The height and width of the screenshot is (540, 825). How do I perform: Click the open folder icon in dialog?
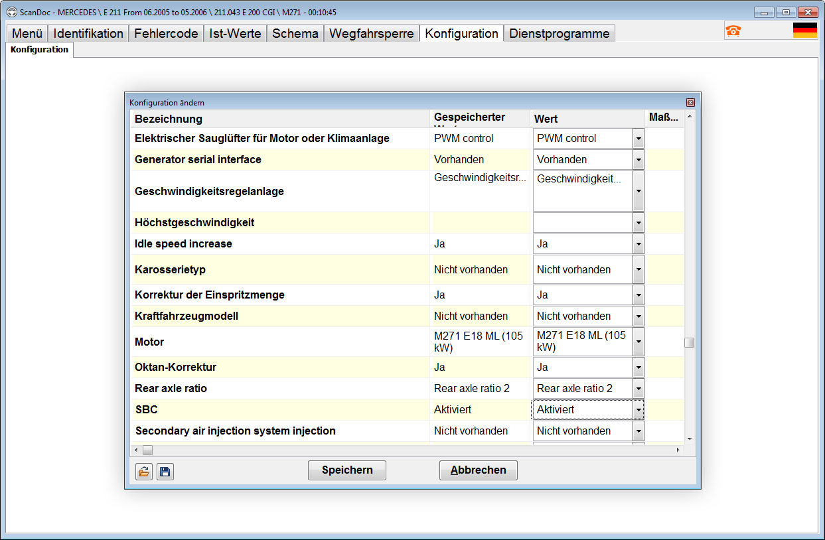coord(143,472)
